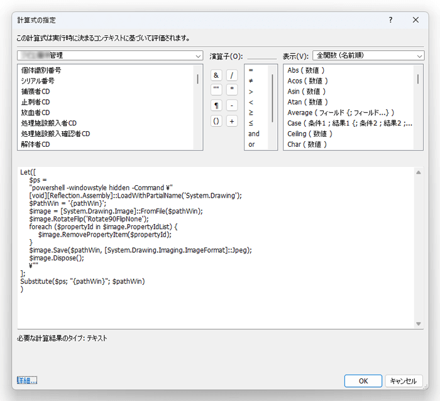The height and width of the screenshot is (401, 440).
Task: Select the 'and' logical operator
Action: (x=254, y=134)
